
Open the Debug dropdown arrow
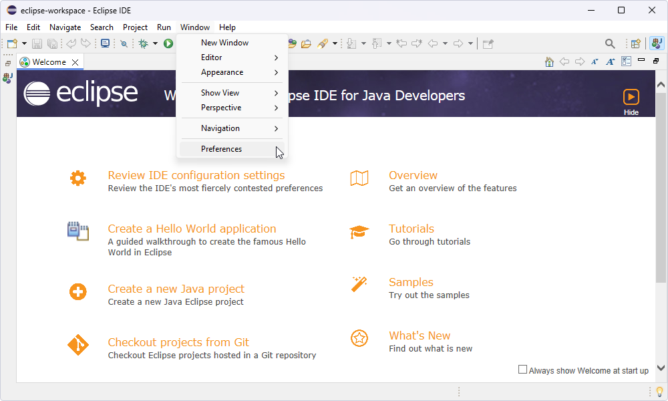(x=155, y=43)
